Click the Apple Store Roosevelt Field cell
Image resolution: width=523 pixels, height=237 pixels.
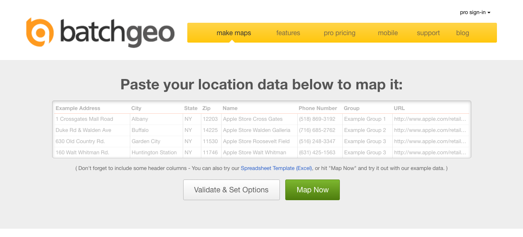coord(259,141)
